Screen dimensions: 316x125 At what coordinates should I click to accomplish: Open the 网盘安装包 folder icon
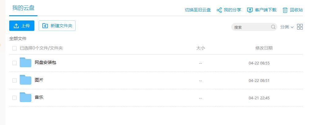[25, 62]
